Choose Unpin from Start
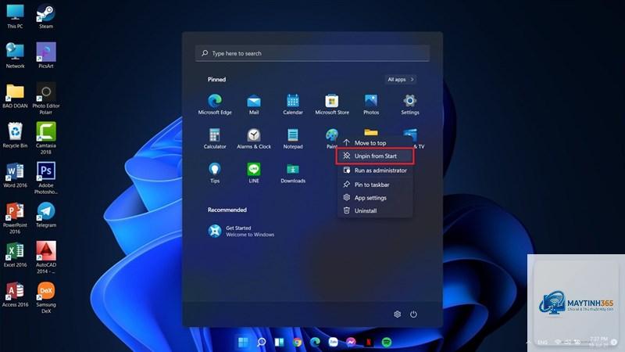The width and height of the screenshot is (625, 352). (375, 156)
